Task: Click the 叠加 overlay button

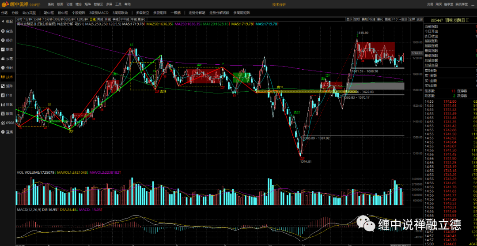Action: [365, 19]
